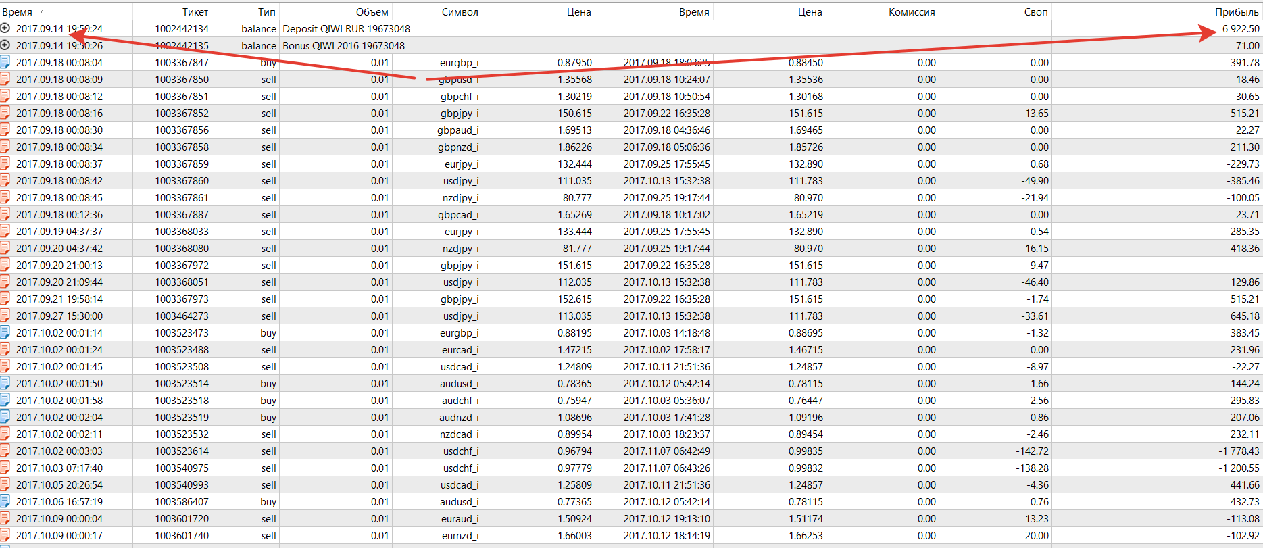The width and height of the screenshot is (1263, 548).
Task: Click close time 2017.10.12 18:14:19
Action: tap(667, 535)
